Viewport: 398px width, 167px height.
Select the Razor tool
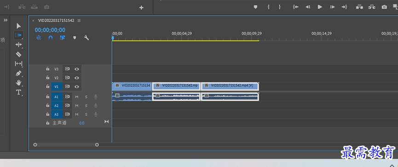[18, 54]
